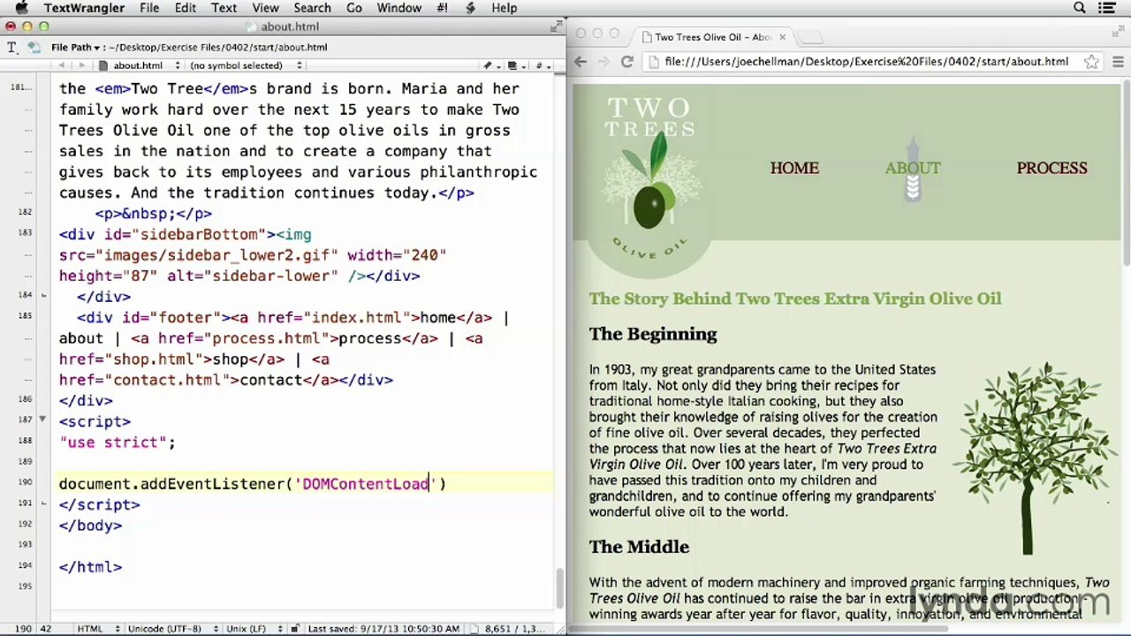Click the fold marker at line 184
The width and height of the screenshot is (1131, 636).
(x=42, y=295)
